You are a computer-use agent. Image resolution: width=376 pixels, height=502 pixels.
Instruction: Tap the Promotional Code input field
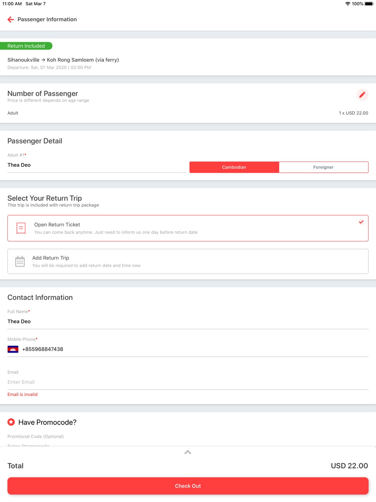(188, 445)
